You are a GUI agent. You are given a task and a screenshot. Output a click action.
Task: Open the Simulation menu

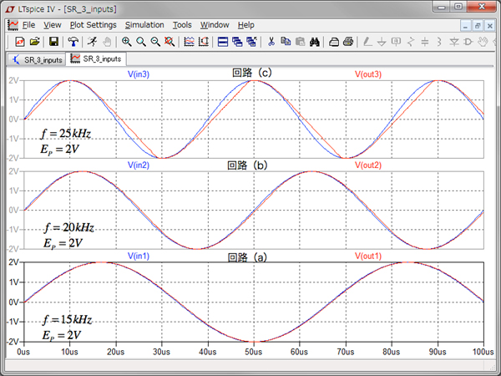(x=144, y=25)
